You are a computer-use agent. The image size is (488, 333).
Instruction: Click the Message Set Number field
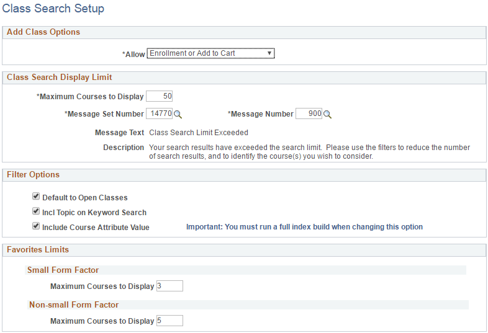pyautogui.click(x=159, y=113)
